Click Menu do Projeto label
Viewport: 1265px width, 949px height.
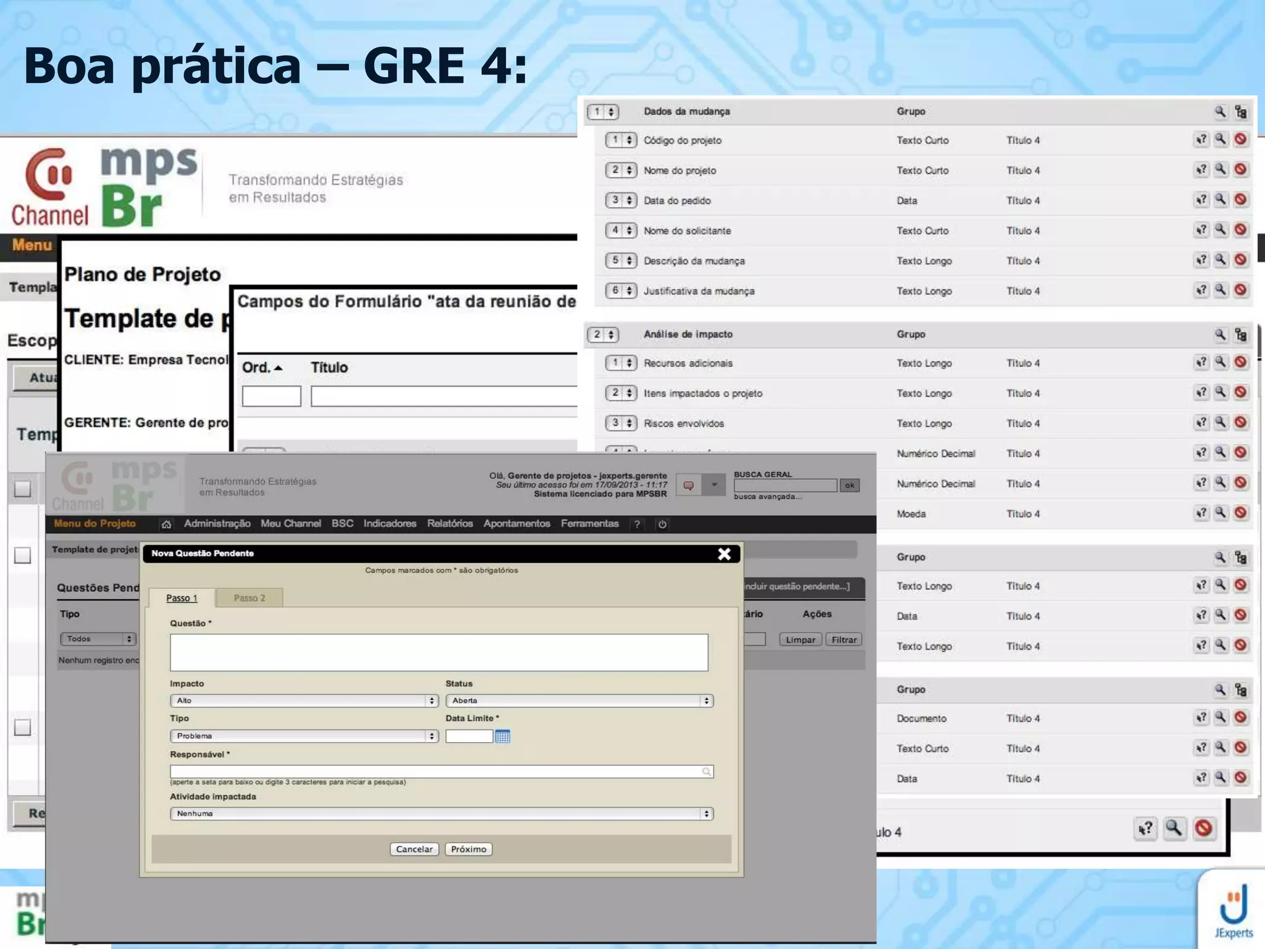[x=95, y=523]
